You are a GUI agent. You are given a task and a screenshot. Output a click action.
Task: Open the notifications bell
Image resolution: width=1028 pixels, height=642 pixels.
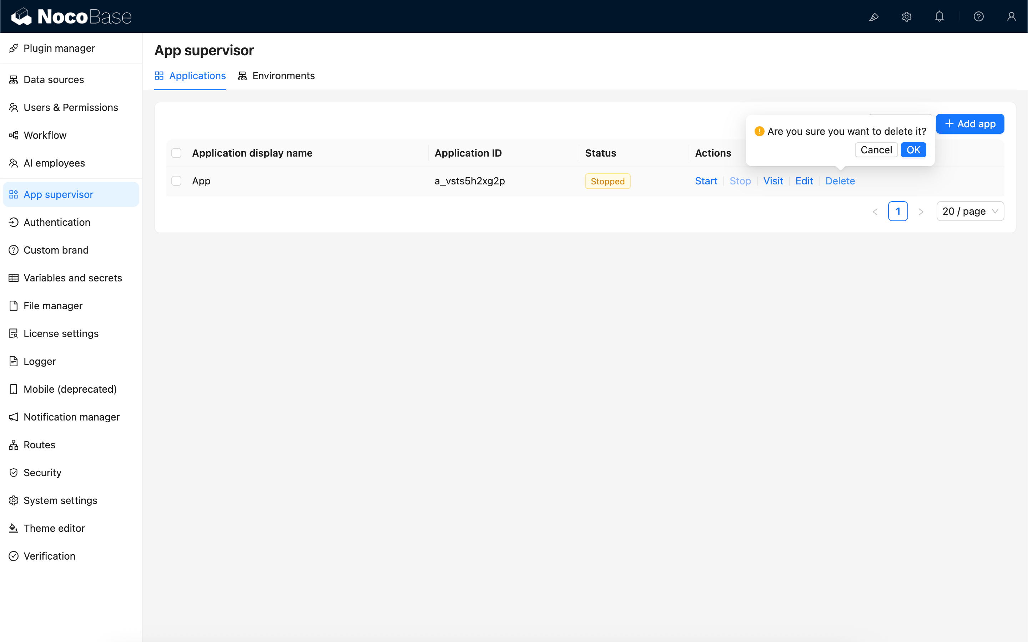tap(939, 16)
